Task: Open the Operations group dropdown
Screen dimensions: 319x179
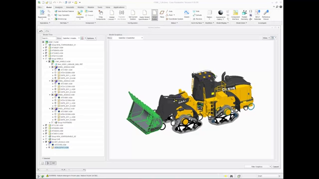Action: 45,23
